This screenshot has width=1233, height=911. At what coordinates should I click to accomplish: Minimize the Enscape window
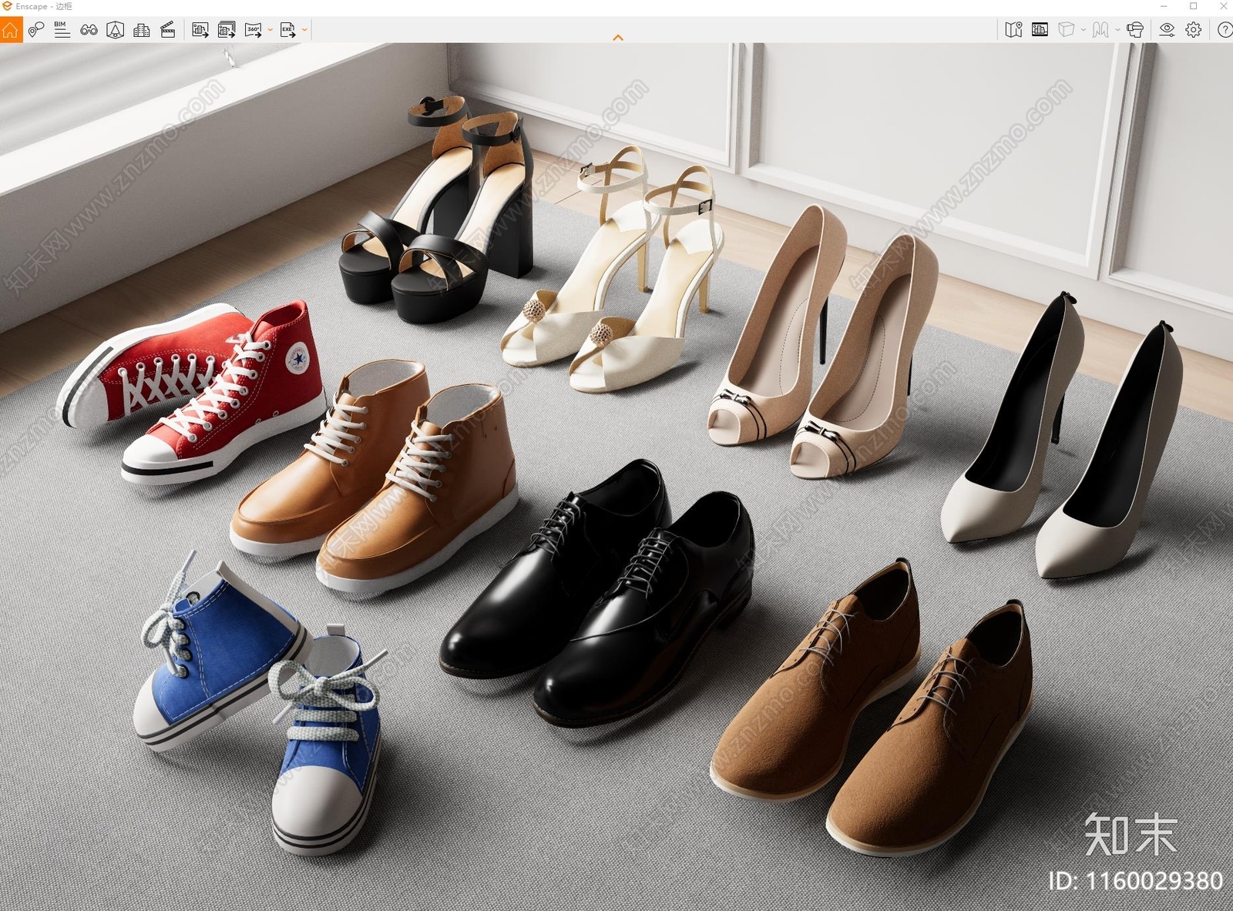point(1164,6)
